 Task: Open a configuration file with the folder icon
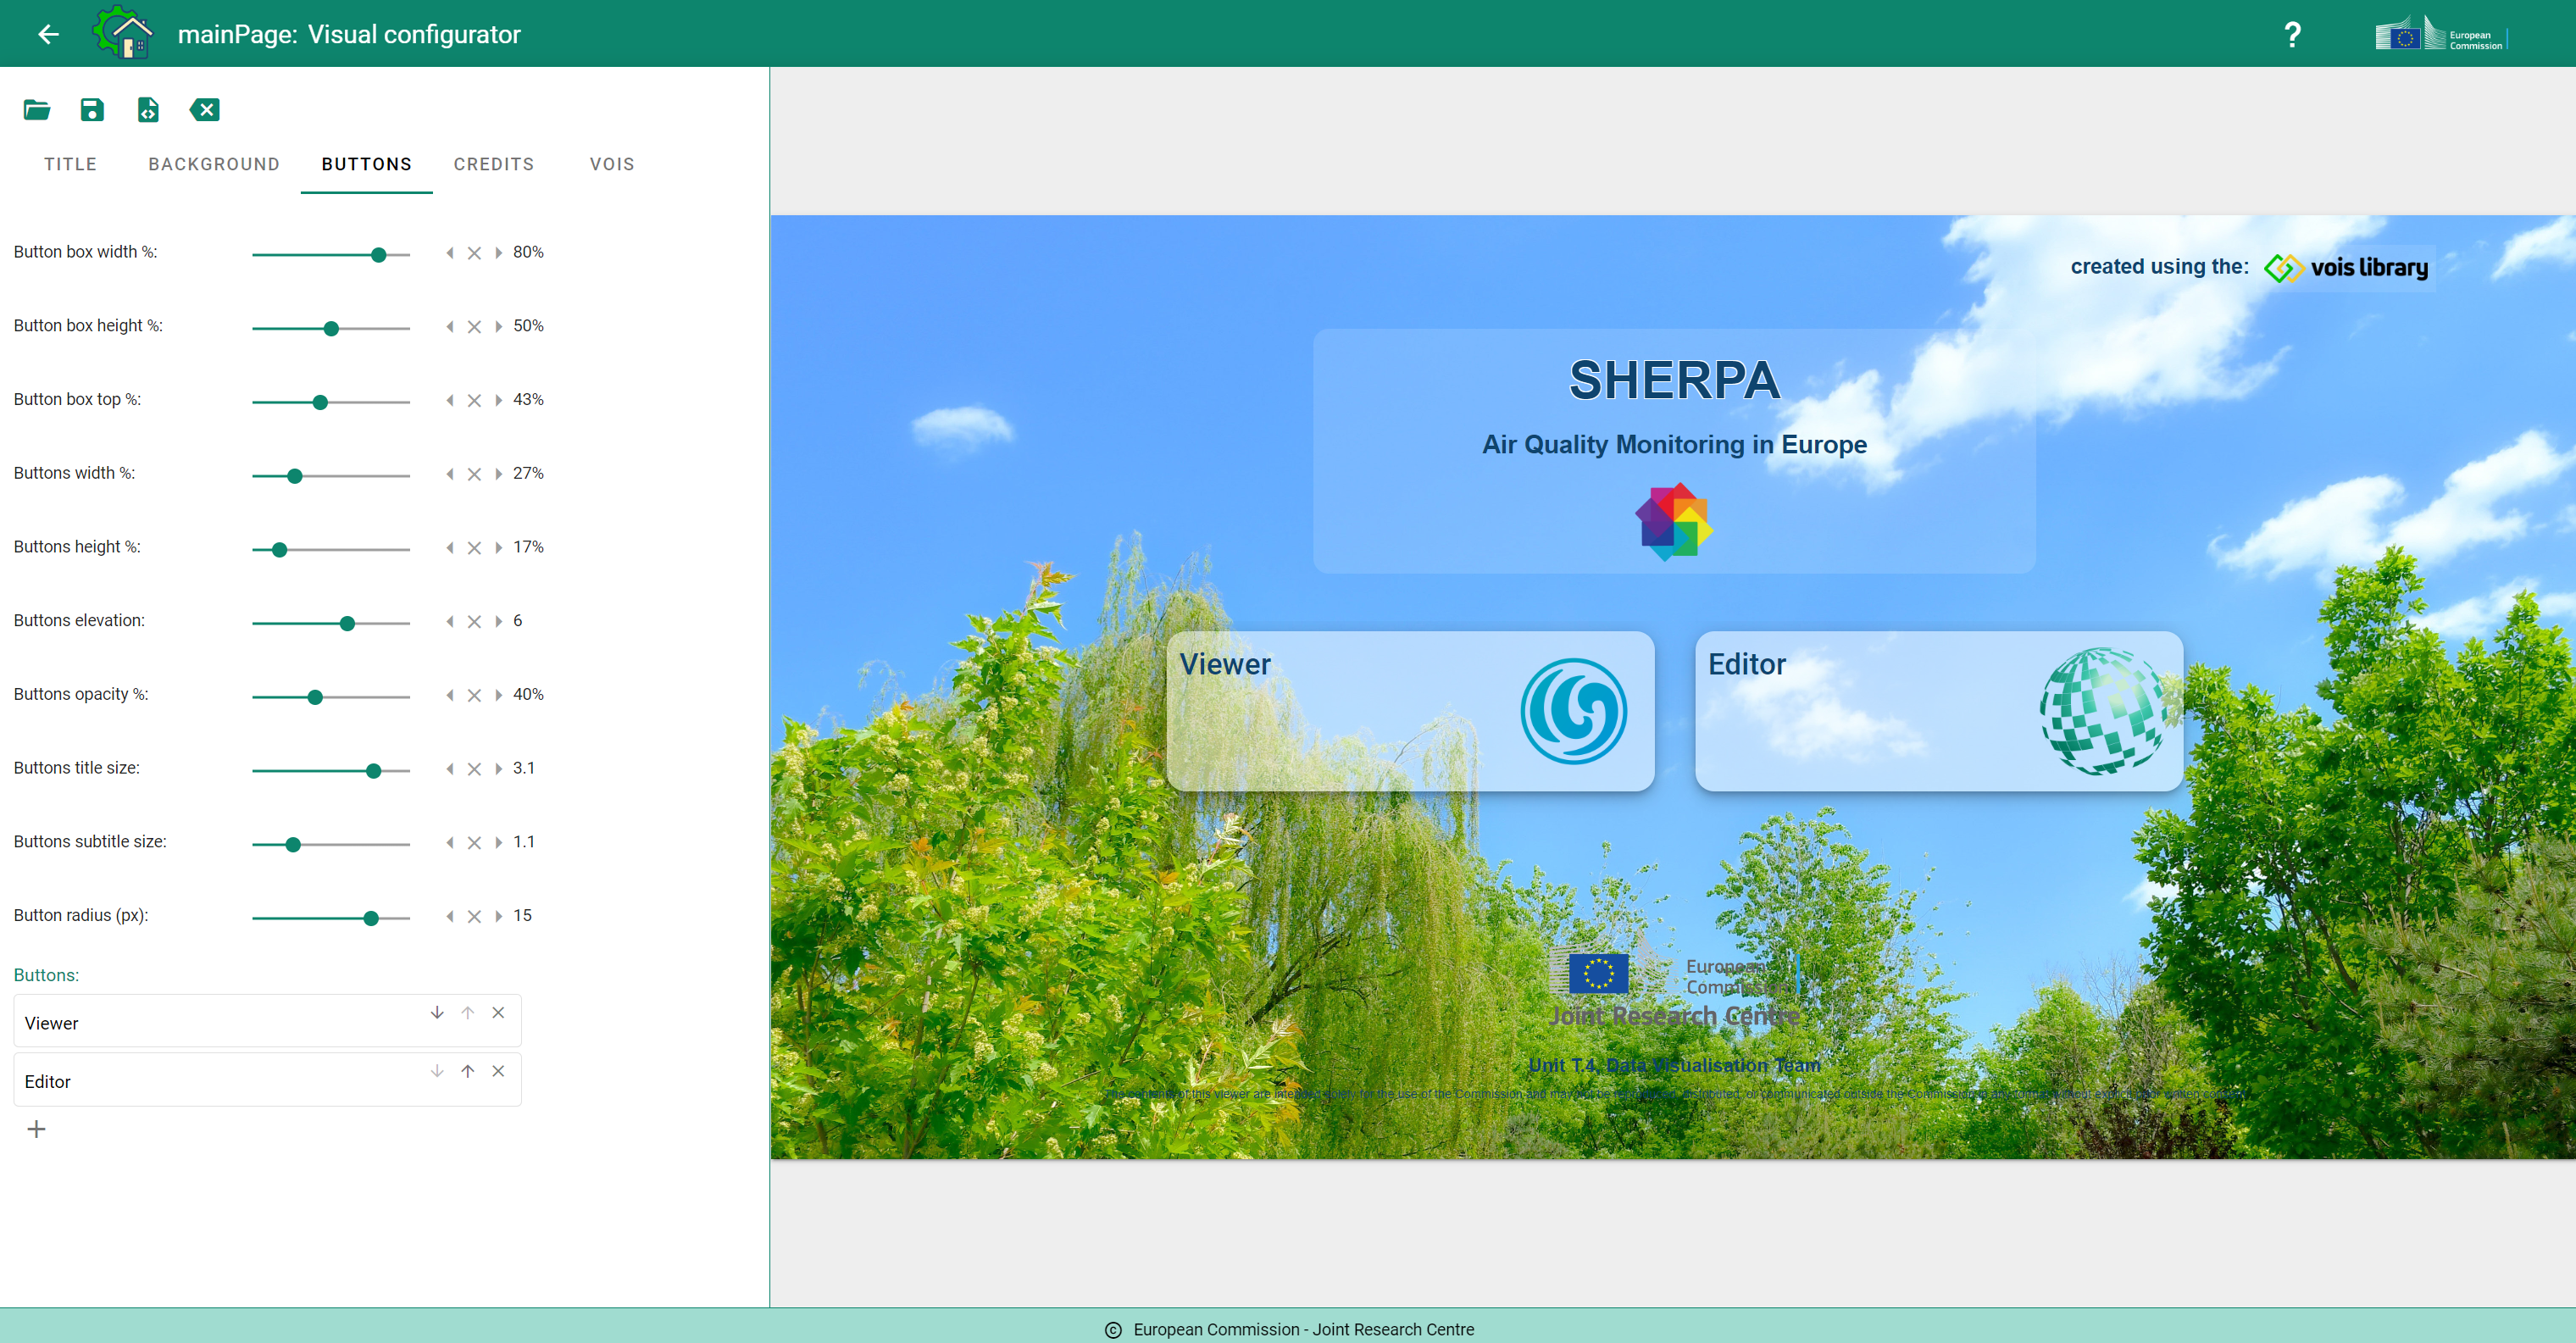(x=37, y=110)
